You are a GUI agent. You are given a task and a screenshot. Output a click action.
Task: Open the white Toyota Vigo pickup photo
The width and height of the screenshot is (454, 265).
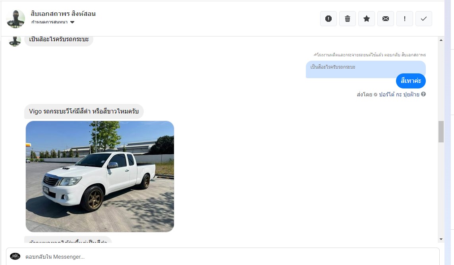click(x=100, y=177)
